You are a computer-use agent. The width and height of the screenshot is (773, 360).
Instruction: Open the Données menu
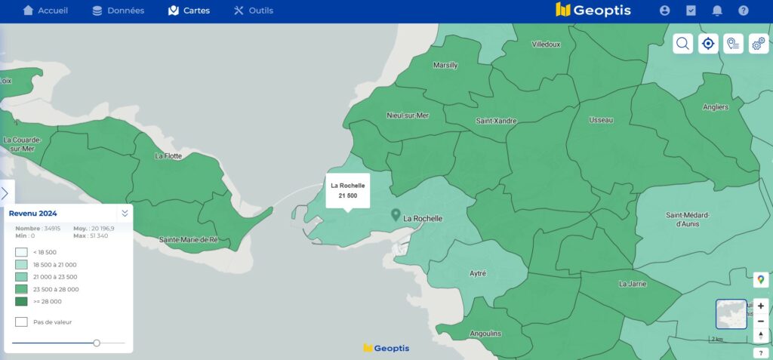[x=119, y=11]
